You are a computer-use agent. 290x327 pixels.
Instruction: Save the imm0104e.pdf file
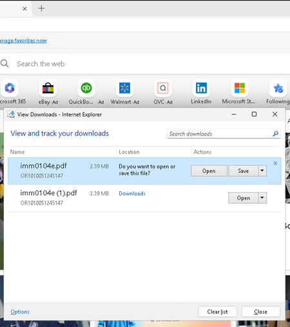pyautogui.click(x=243, y=171)
